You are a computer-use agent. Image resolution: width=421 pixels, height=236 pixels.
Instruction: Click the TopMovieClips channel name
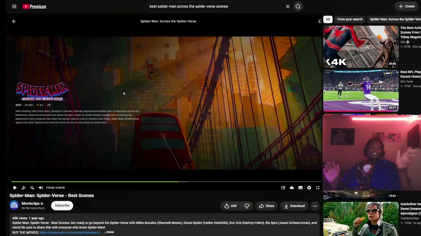(409, 218)
